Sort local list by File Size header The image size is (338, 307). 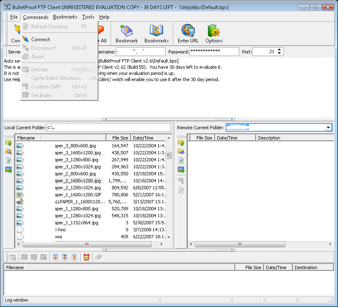118,138
